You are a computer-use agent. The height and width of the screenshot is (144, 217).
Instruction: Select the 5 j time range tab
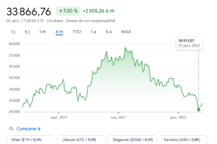pyautogui.click(x=27, y=32)
